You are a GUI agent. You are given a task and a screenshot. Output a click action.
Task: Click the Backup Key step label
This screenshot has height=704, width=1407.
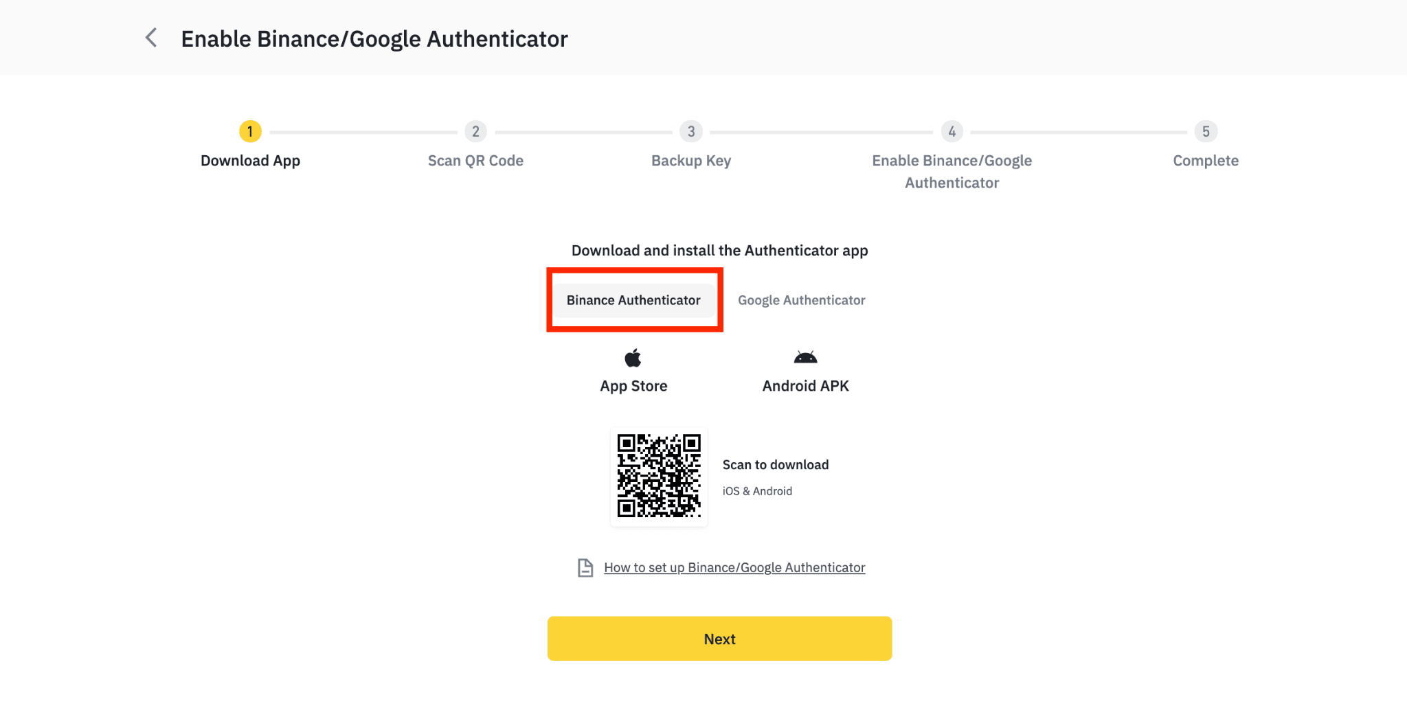click(691, 161)
